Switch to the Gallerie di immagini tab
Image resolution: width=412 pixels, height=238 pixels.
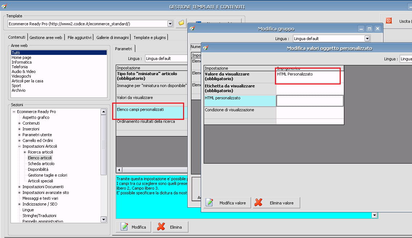(112, 38)
